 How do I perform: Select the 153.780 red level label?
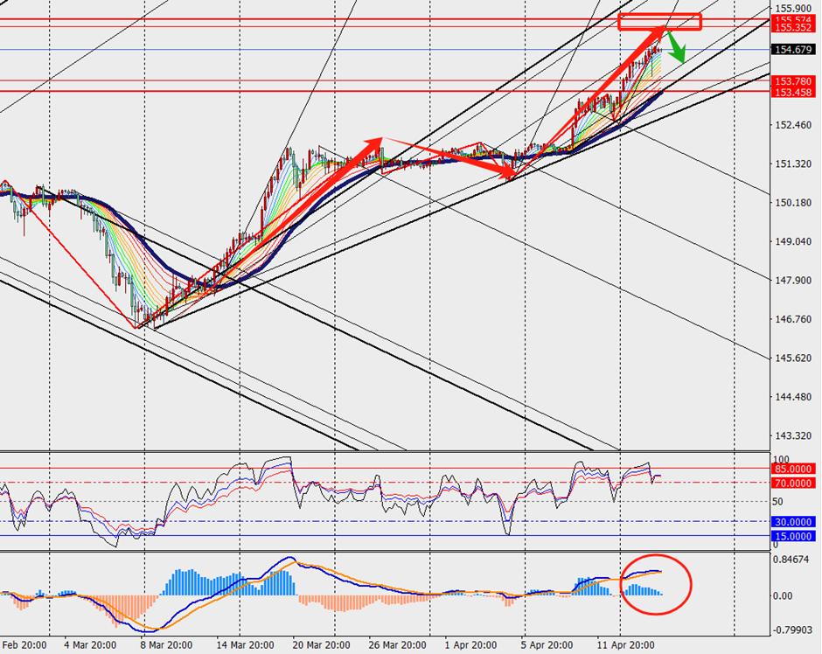point(793,81)
